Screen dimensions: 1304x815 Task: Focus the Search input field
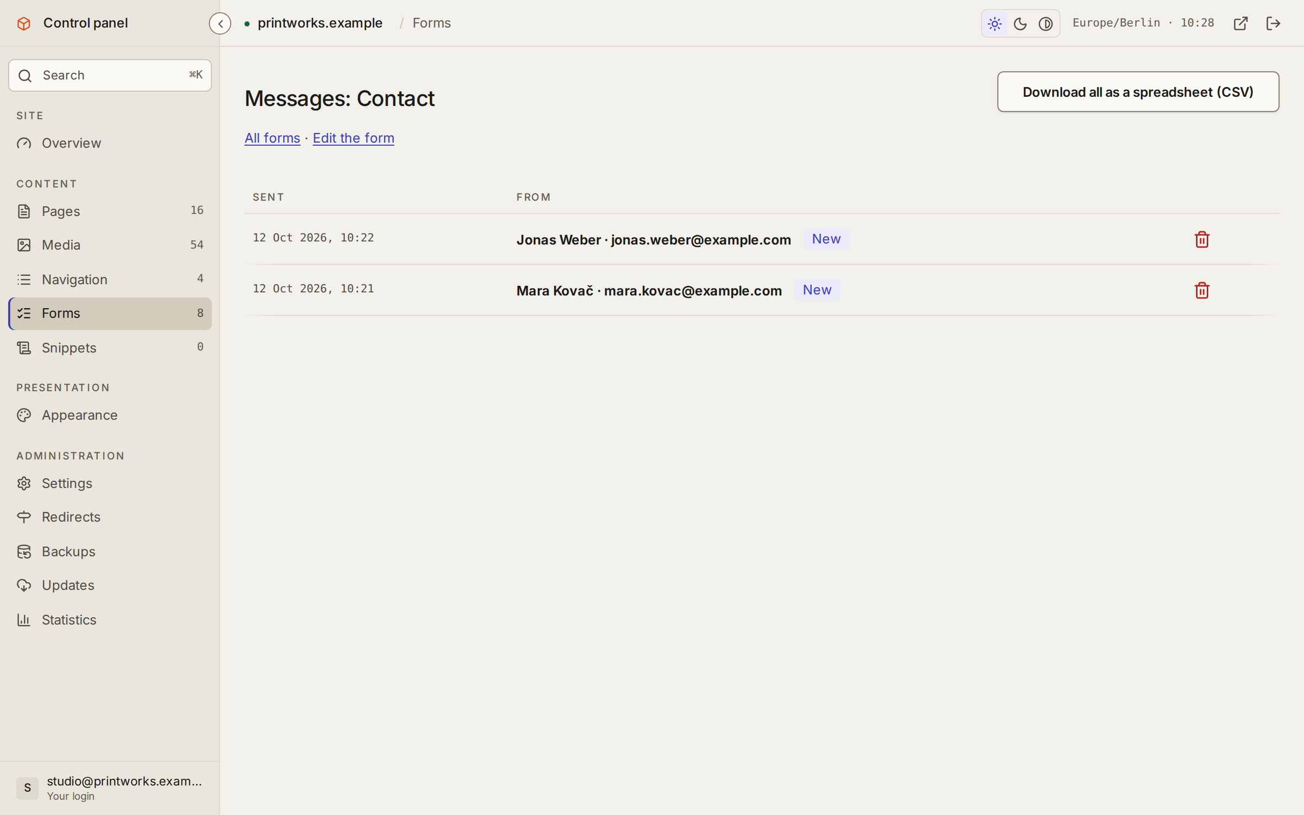[x=110, y=76]
